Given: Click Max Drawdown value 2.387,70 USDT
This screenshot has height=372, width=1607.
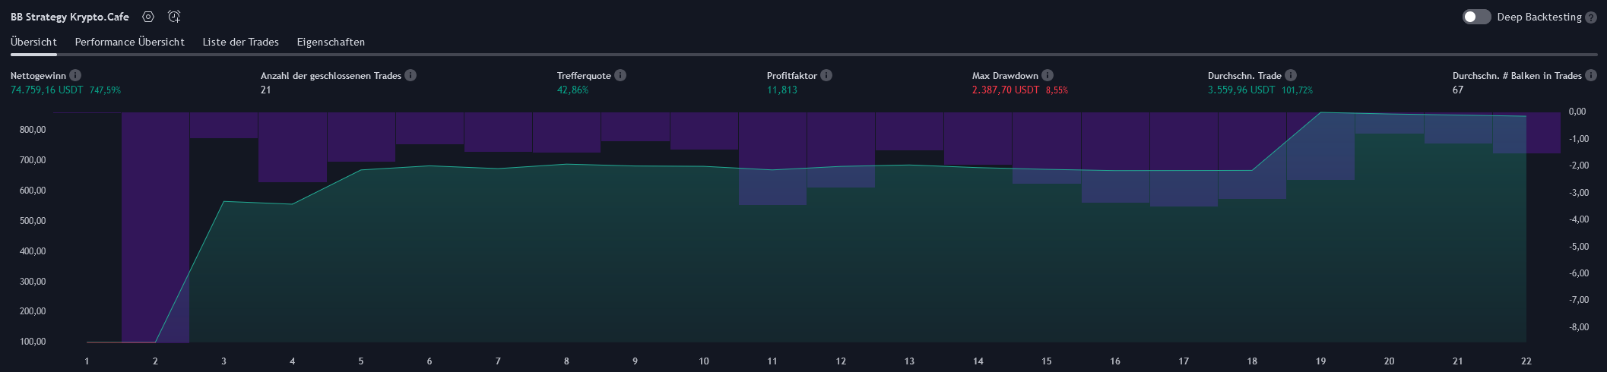Looking at the screenshot, I should point(1005,90).
